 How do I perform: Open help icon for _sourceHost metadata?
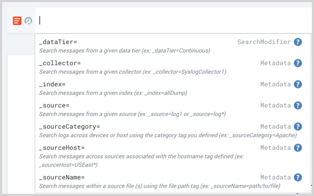click(298, 148)
